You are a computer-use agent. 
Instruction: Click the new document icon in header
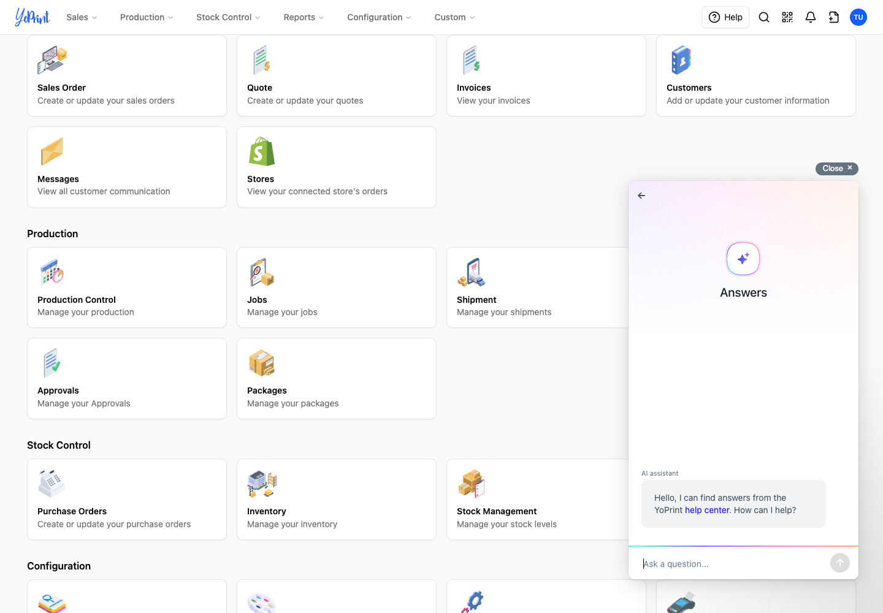[834, 17]
